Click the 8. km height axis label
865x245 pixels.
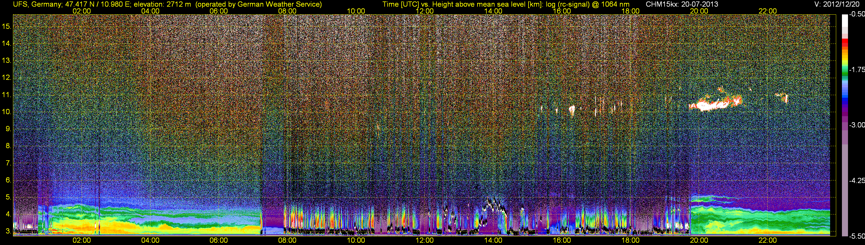(9, 146)
